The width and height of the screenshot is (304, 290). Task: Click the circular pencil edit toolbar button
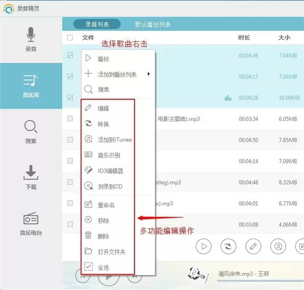coord(253,246)
